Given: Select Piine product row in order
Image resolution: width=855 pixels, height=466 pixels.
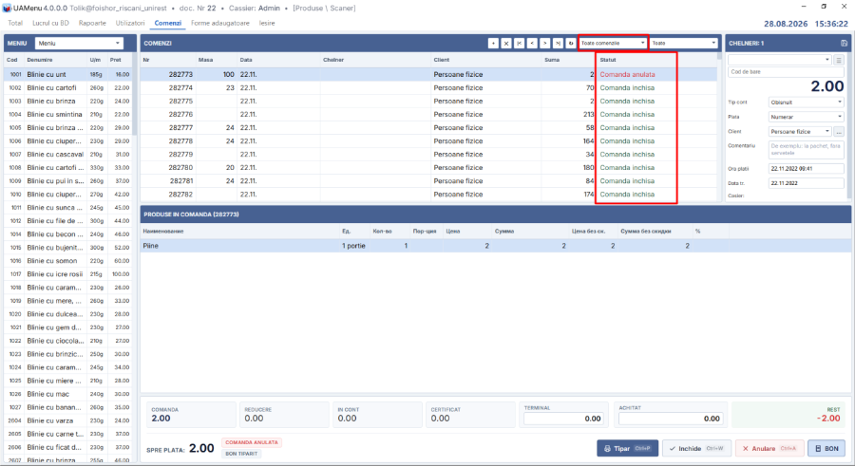Looking at the screenshot, I should tap(496, 246).
